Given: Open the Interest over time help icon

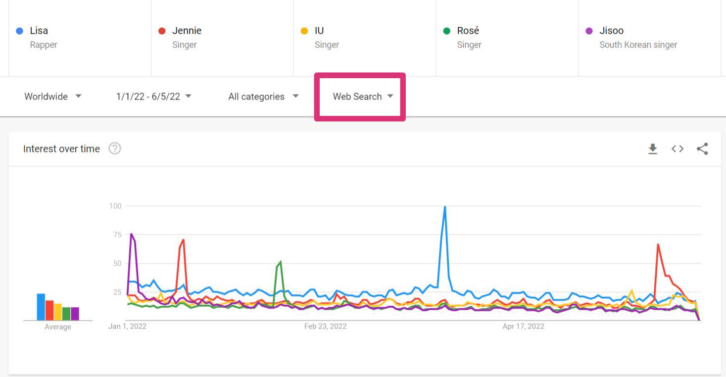Looking at the screenshot, I should coord(115,148).
